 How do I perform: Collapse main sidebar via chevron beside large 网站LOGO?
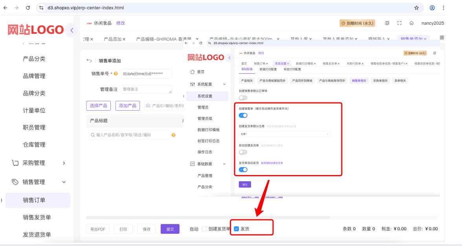(x=72, y=30)
